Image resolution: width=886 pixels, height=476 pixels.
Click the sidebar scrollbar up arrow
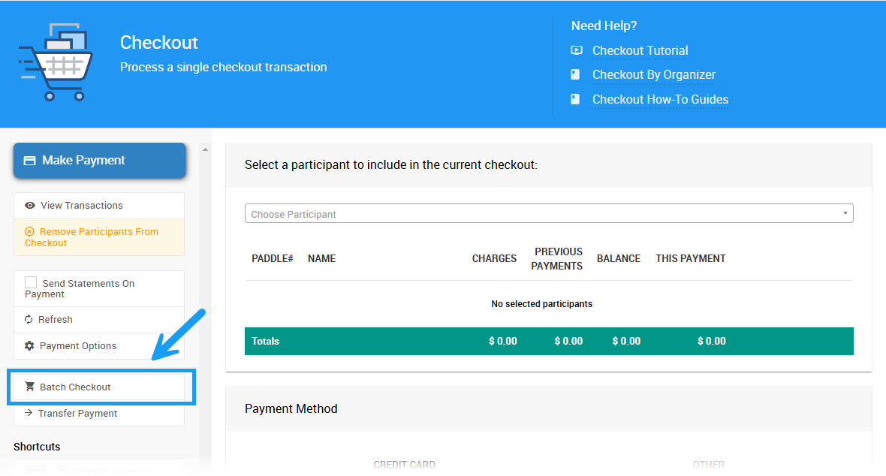[205, 149]
